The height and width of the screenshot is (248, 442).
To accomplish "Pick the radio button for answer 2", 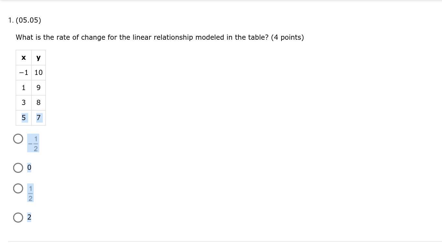I will point(18,218).
